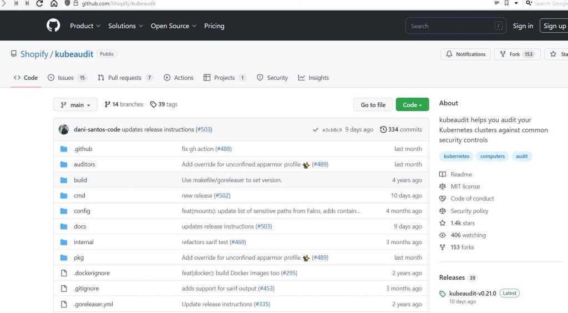Viewport: 568px width, 313px height.
Task: Open the Pricing page
Action: [214, 26]
